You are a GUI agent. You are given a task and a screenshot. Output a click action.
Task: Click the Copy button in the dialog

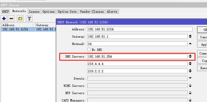202,61
